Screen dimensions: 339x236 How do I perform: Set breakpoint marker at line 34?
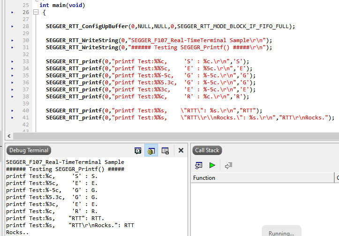[x=12, y=69]
